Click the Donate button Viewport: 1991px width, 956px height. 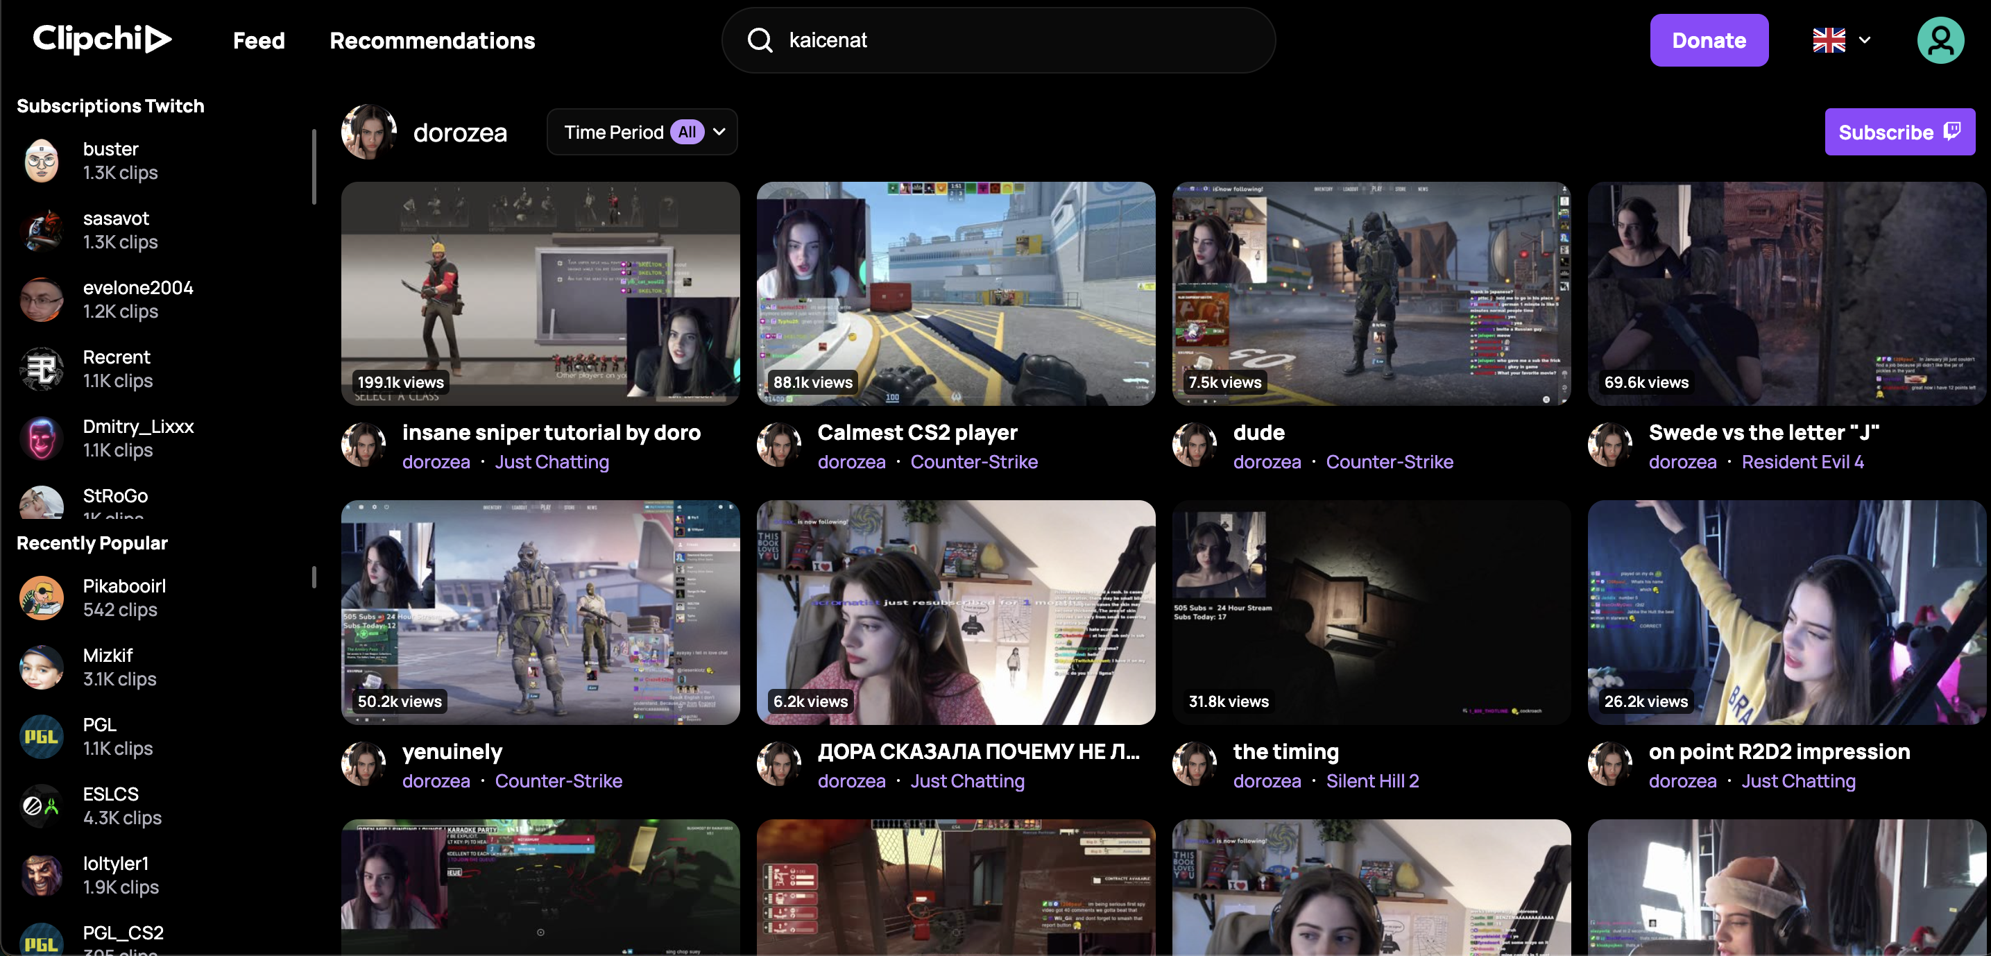click(x=1709, y=40)
